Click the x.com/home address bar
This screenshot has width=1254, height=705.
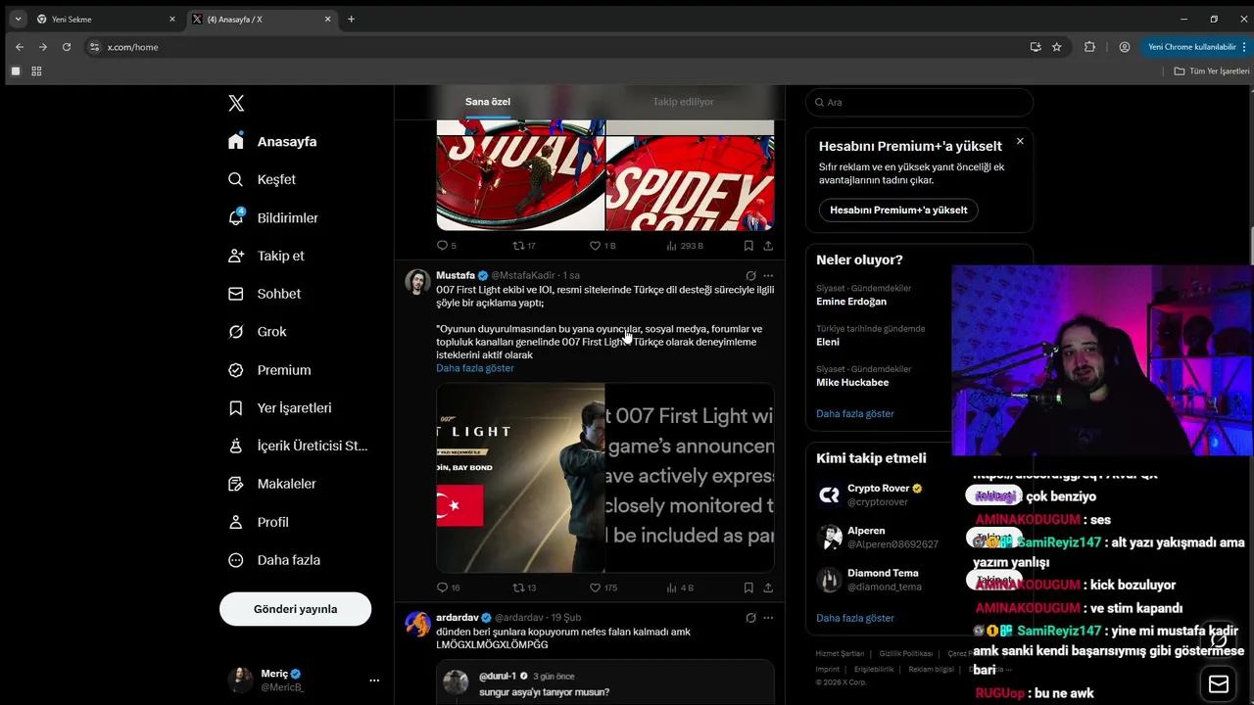554,47
